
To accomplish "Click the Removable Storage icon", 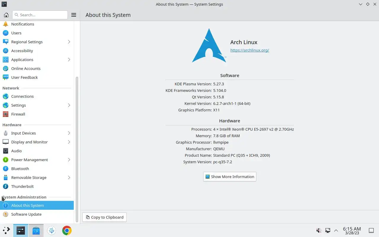I will coord(5,177).
